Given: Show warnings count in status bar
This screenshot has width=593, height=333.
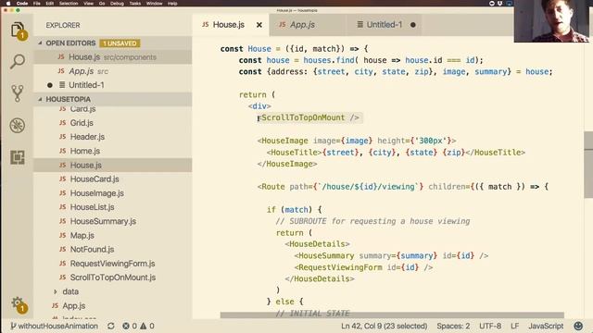Looking at the screenshot, I should click(x=147, y=326).
